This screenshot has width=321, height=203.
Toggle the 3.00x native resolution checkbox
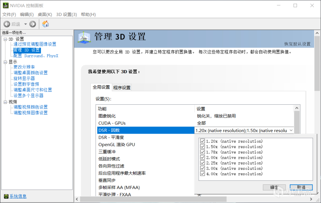[x=202, y=168]
